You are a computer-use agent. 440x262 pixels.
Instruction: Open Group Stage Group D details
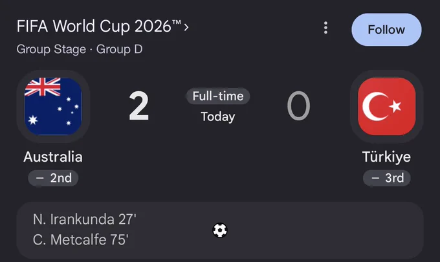tap(80, 49)
